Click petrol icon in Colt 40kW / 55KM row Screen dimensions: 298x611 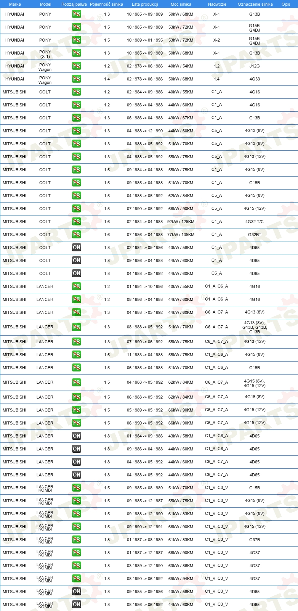tap(77, 92)
